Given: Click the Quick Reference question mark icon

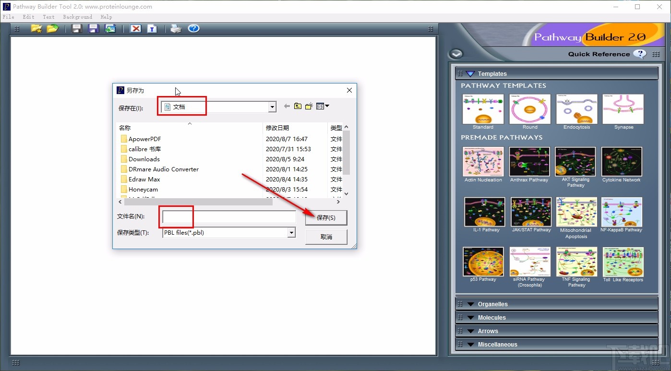Looking at the screenshot, I should (x=639, y=54).
